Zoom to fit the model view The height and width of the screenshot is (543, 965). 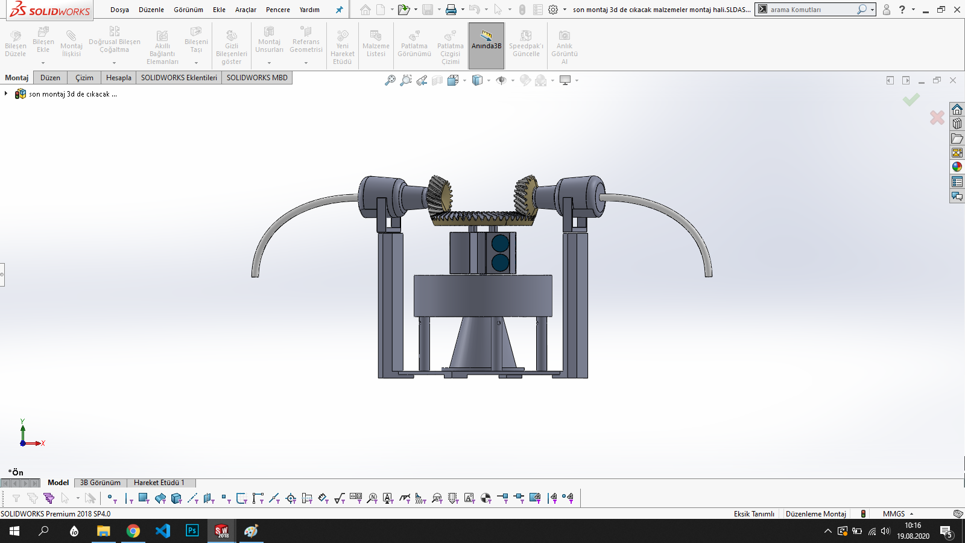(390, 80)
